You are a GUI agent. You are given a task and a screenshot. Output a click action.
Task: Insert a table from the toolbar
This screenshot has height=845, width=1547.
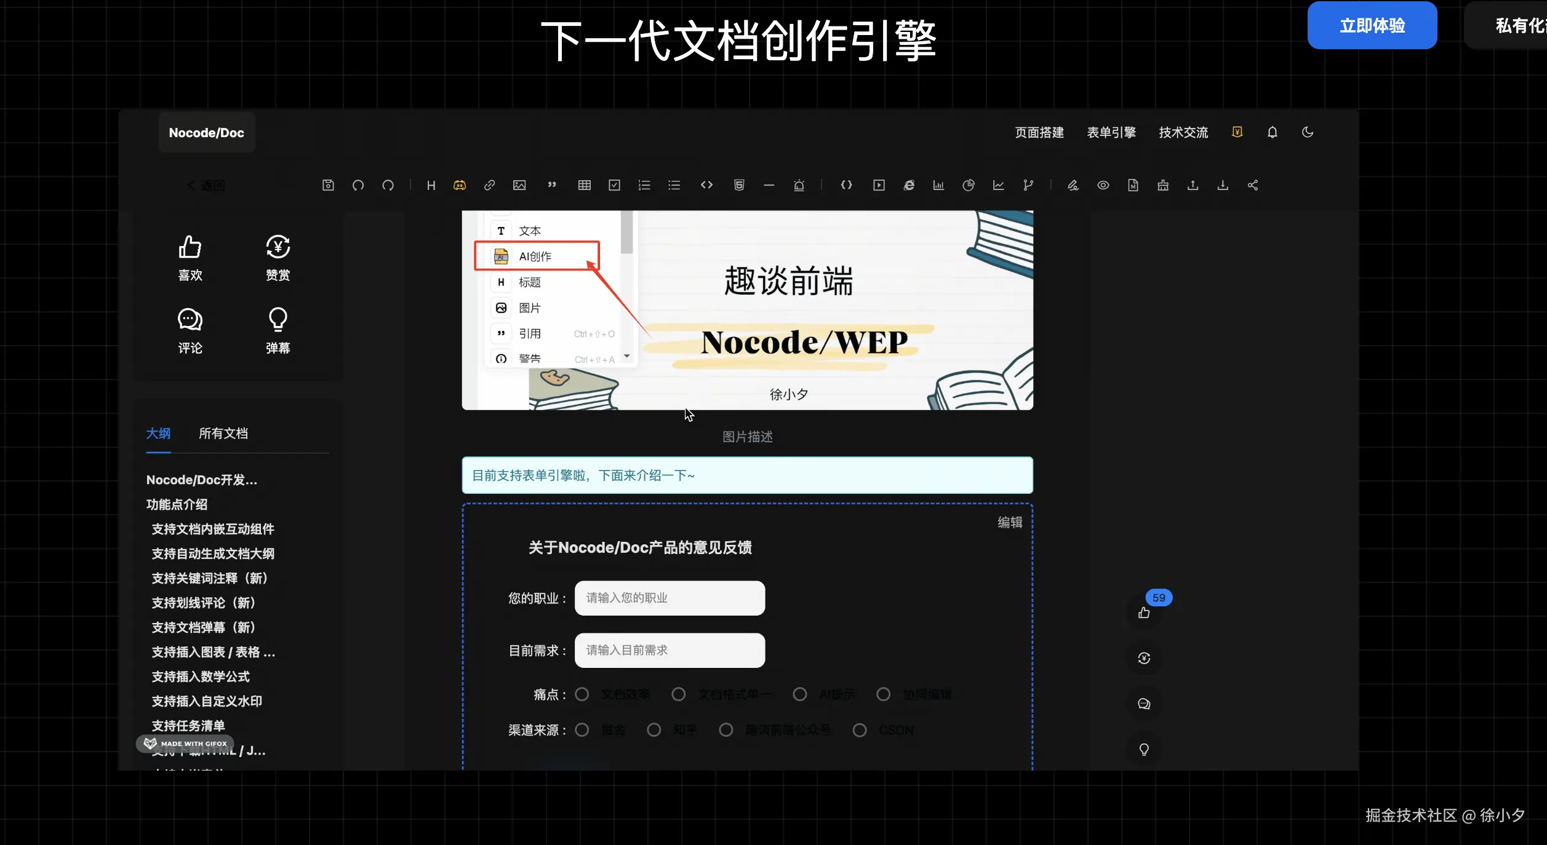584,185
